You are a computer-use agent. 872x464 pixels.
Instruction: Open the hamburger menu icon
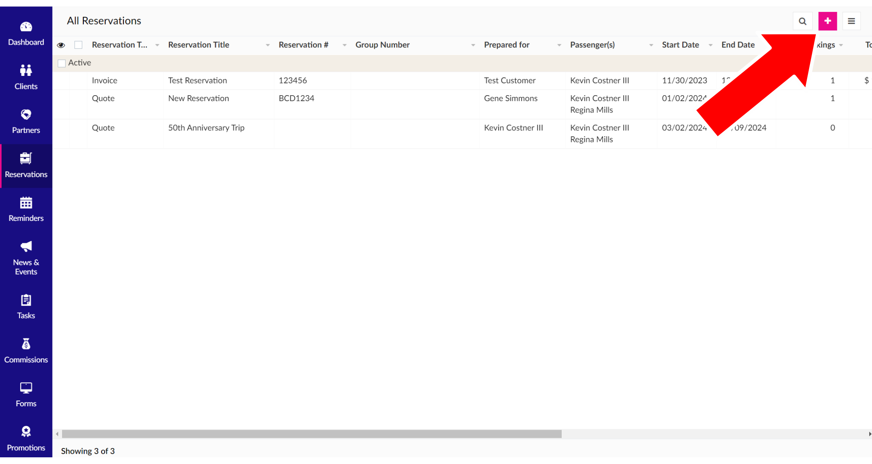click(851, 21)
